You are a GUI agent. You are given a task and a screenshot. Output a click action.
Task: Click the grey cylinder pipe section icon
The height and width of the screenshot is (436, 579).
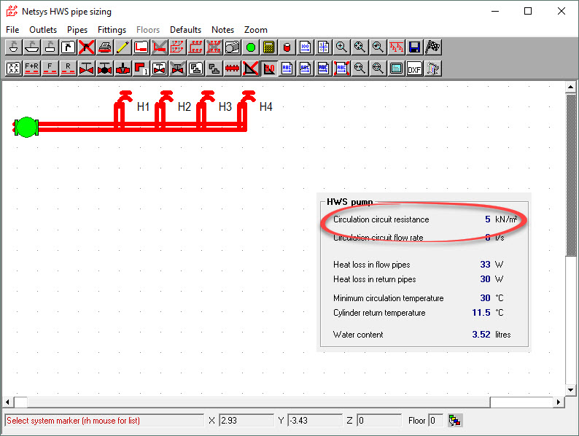(x=233, y=47)
